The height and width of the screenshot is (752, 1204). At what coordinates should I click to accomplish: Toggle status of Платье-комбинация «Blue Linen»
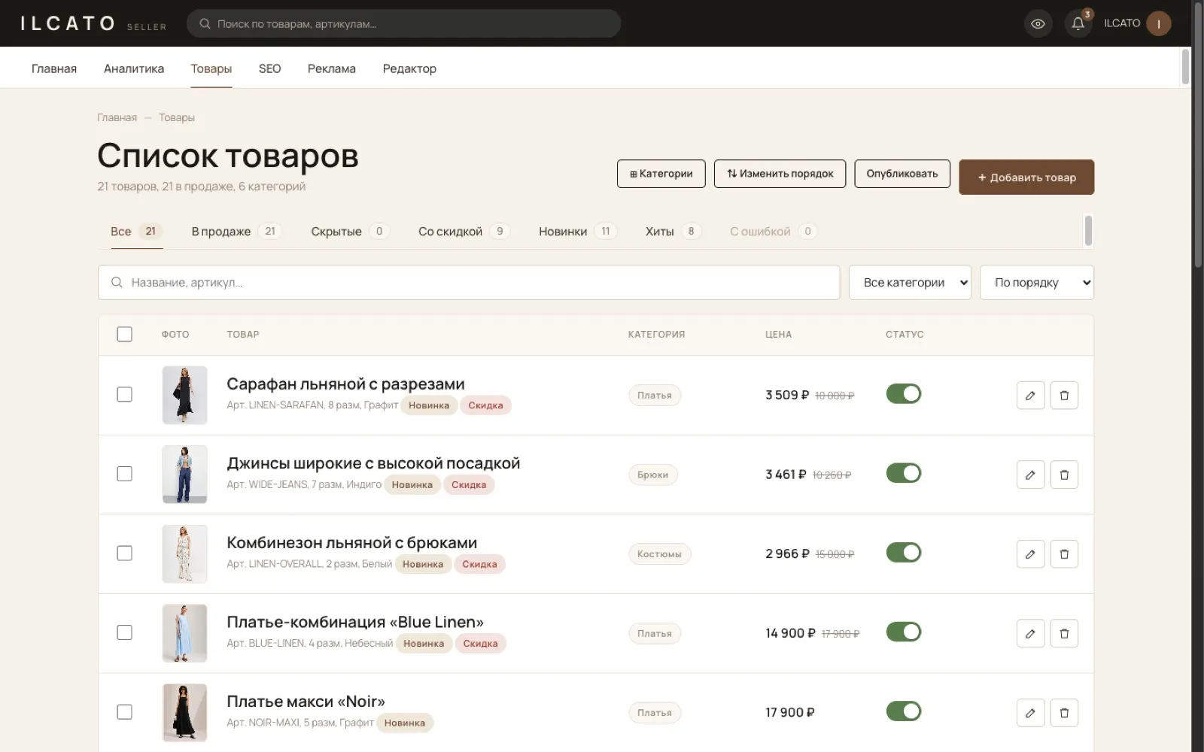(904, 632)
